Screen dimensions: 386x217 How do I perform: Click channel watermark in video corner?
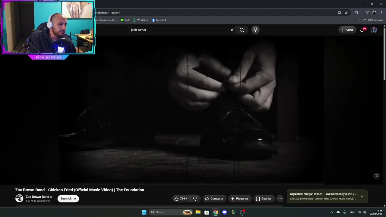coord(376,176)
